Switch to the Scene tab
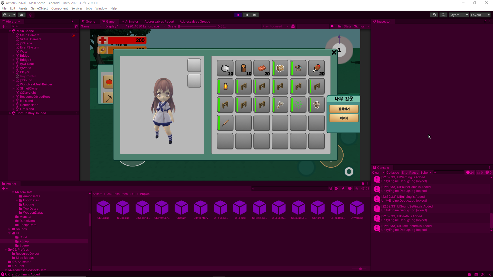This screenshot has height=277, width=493. (89, 22)
